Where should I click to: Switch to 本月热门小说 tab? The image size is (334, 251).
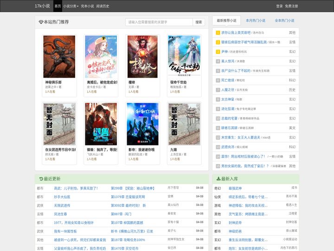(256, 20)
